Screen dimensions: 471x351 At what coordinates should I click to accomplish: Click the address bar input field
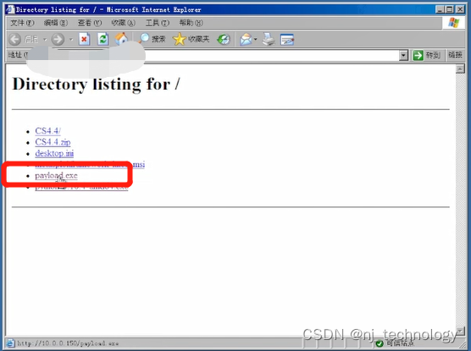[x=213, y=56]
